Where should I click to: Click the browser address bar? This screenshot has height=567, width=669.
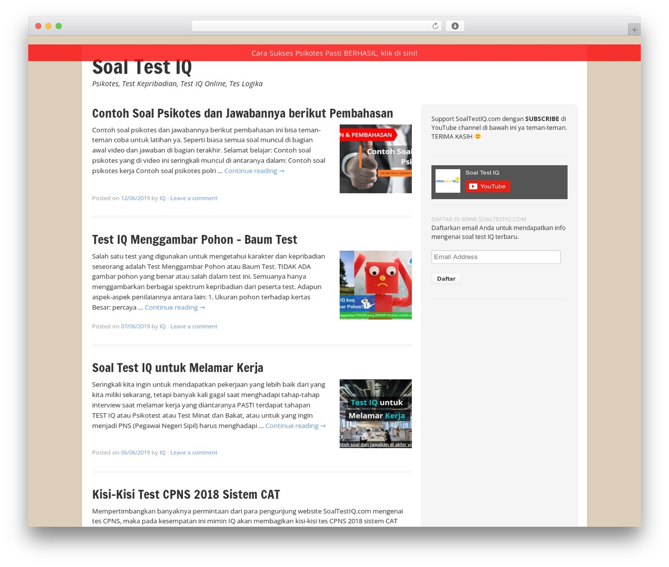(316, 26)
